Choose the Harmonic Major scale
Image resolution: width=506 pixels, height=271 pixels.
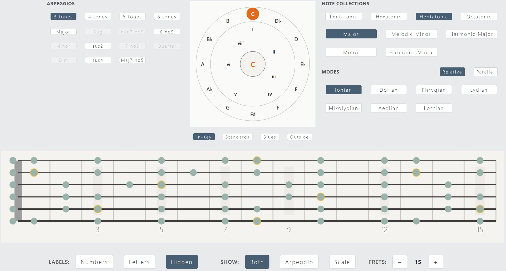471,34
